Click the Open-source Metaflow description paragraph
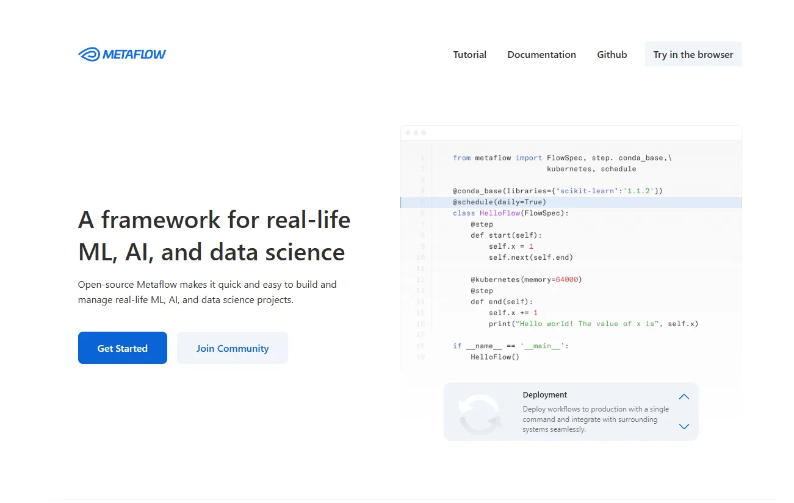This screenshot has height=503, width=794. pyautogui.click(x=208, y=292)
